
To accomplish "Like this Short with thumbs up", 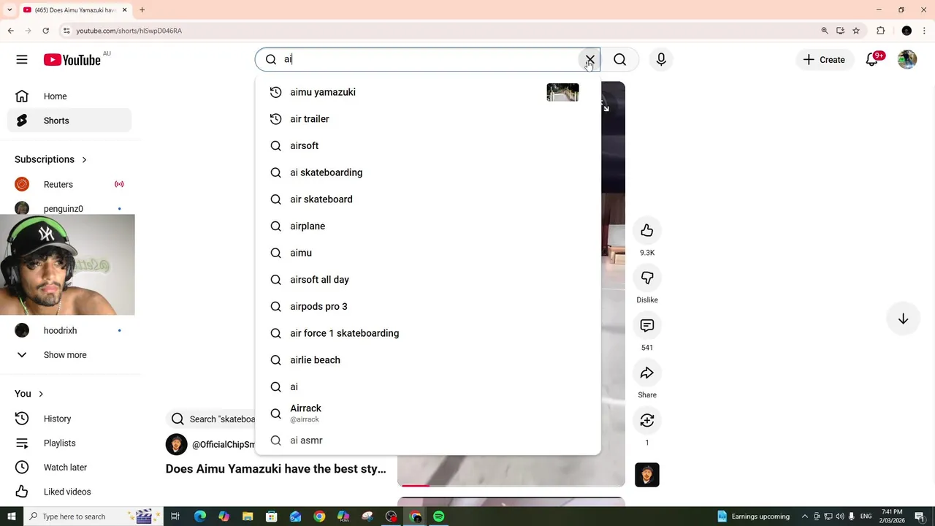I will pos(647,231).
